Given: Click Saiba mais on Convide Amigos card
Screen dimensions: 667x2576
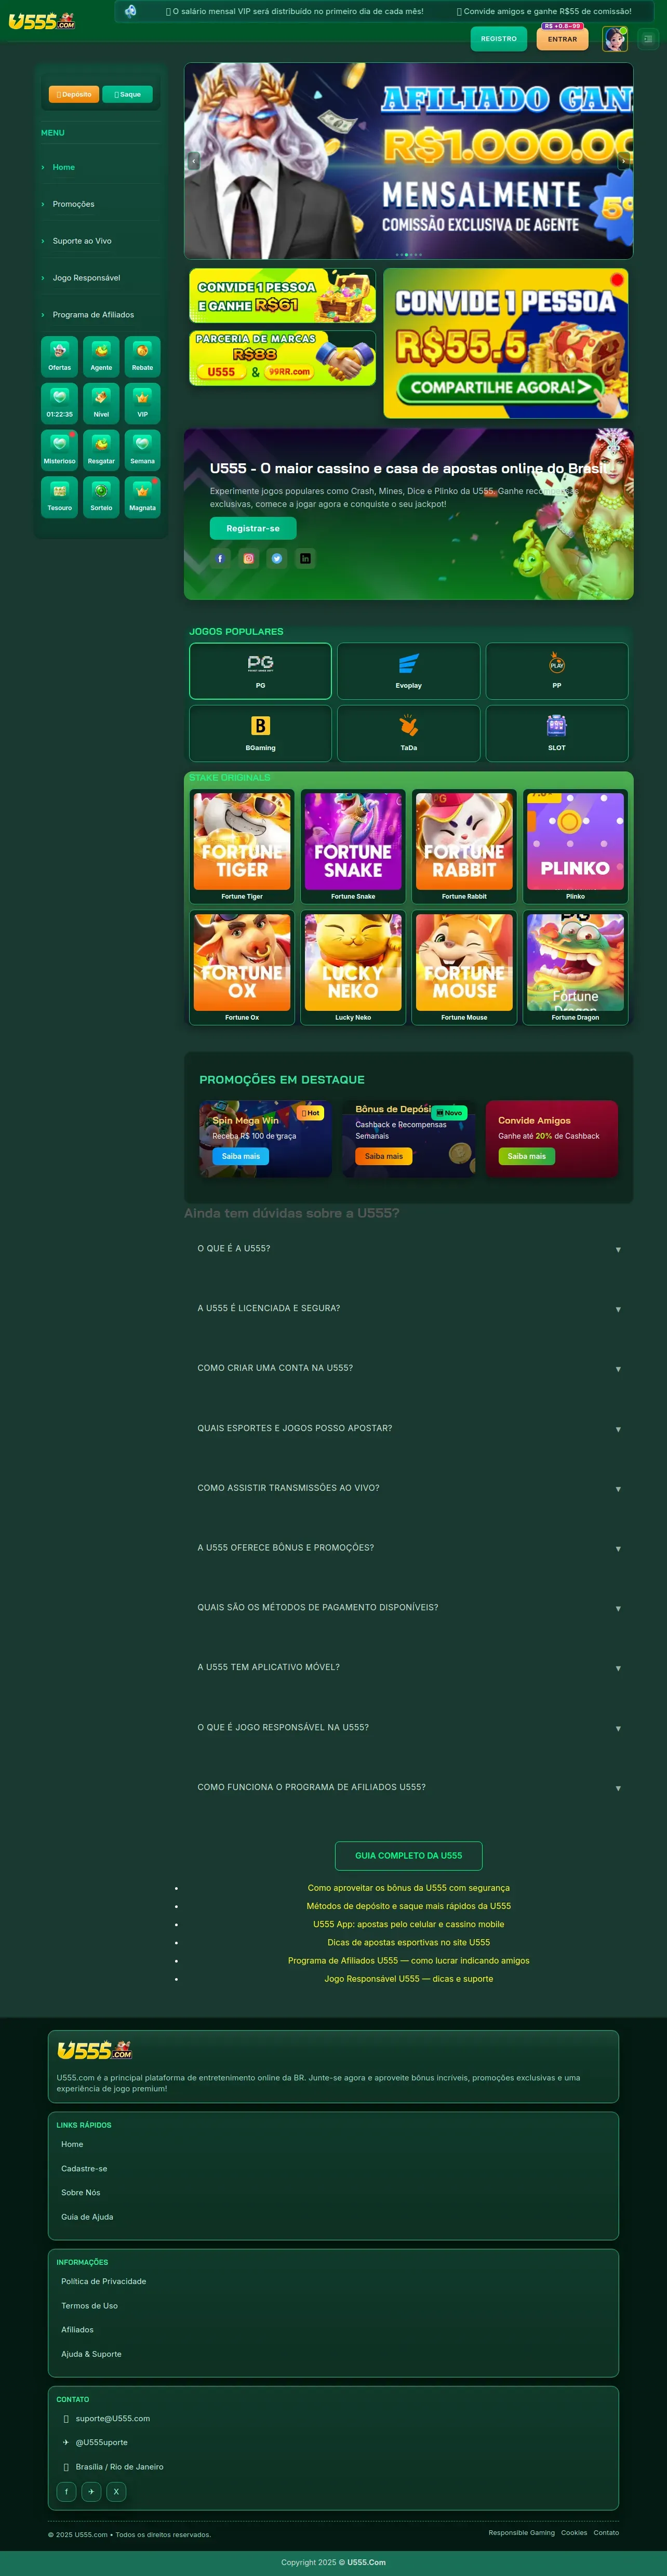Looking at the screenshot, I should 527,1156.
